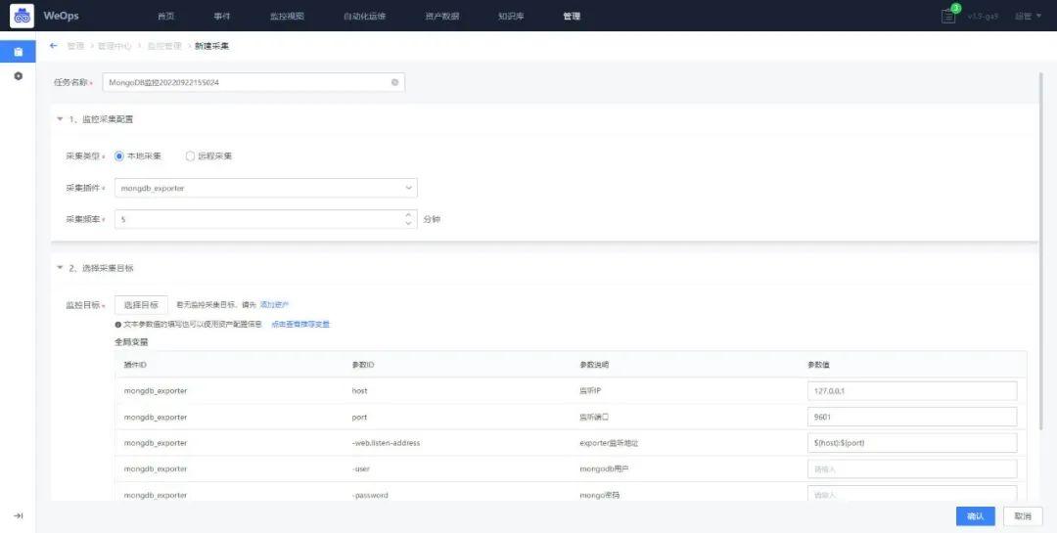
Task: Open the 采集插件 mongdb_exporter dropdown
Action: [265, 188]
